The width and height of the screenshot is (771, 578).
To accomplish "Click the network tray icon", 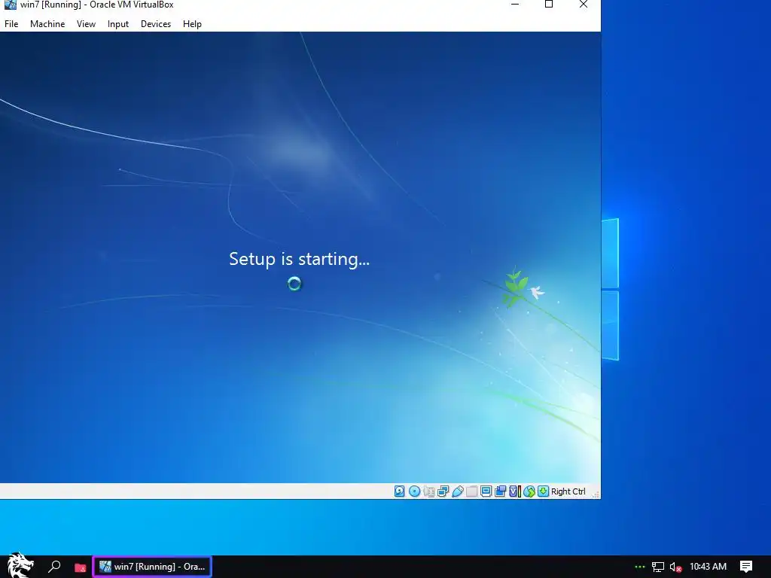I will pos(658,567).
